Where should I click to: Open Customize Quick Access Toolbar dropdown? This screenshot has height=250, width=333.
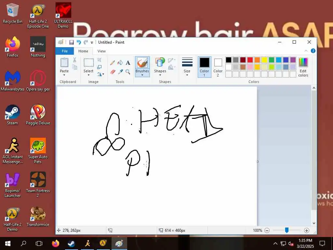92,43
